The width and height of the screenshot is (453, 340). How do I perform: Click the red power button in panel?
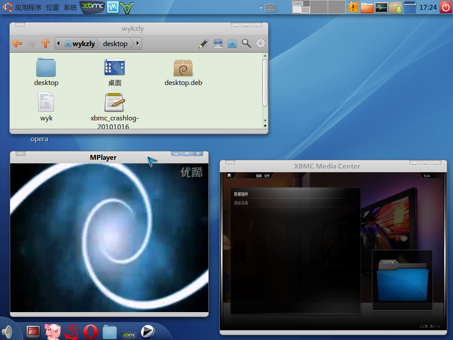point(445,7)
